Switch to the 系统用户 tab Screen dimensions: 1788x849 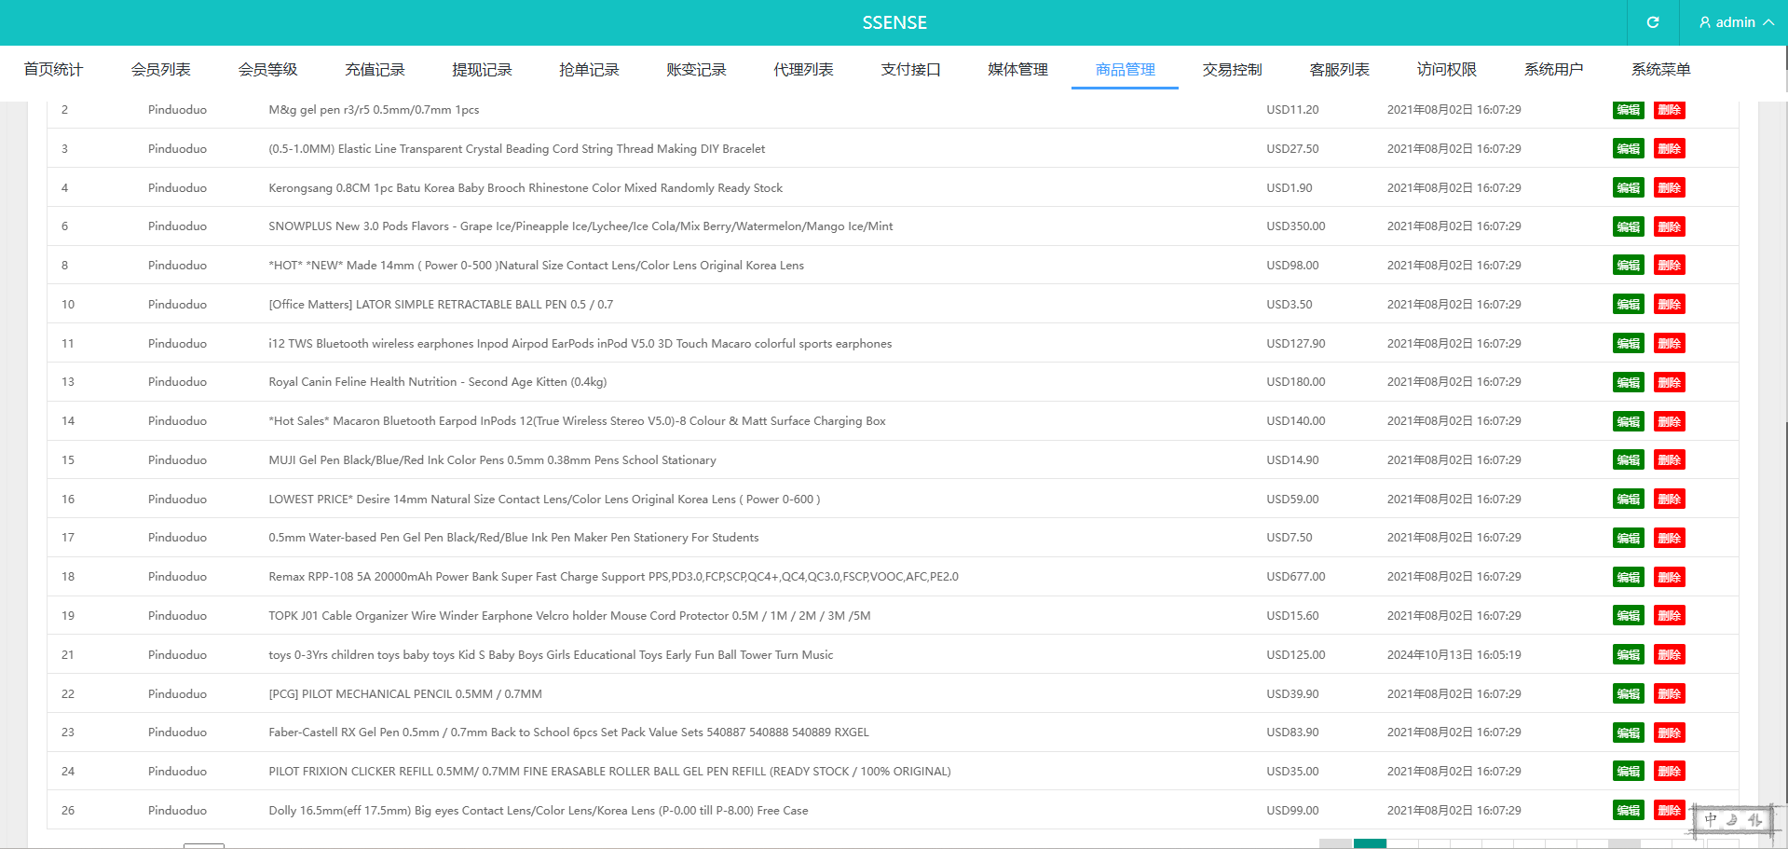(1553, 69)
